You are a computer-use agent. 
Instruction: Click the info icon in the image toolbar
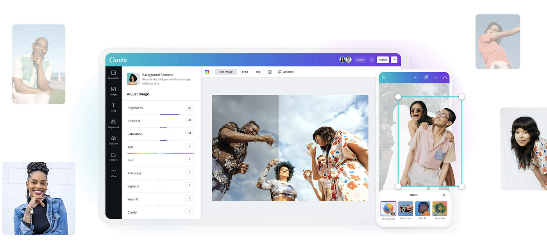click(x=270, y=72)
